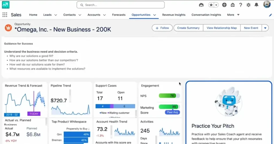The height and width of the screenshot is (144, 274).
Task: Click the Activities 245 count
Action: tap(145, 131)
